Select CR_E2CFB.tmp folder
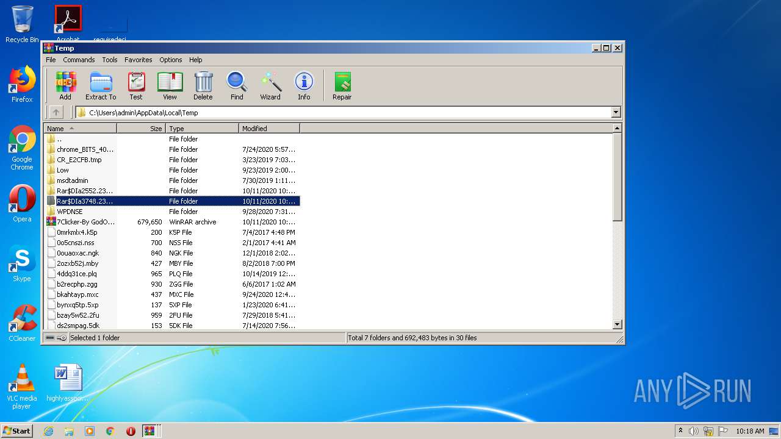 [x=171, y=160]
